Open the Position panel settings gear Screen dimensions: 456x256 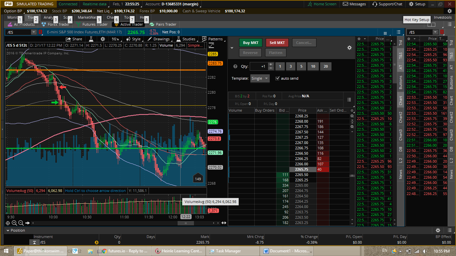point(438,230)
